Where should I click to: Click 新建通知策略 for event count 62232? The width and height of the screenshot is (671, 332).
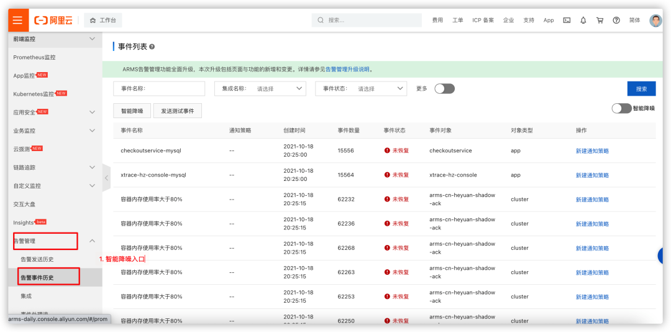[x=592, y=200]
